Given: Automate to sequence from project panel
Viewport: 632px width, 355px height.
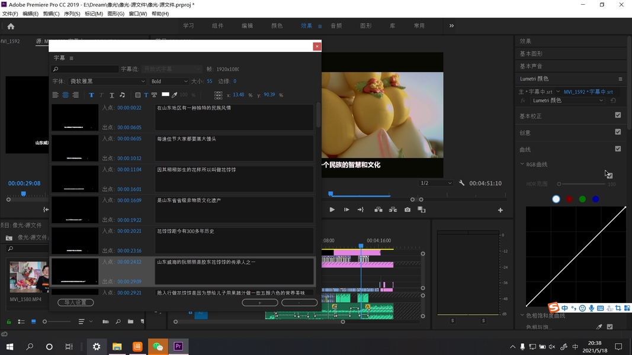Looking at the screenshot, I should [x=105, y=322].
